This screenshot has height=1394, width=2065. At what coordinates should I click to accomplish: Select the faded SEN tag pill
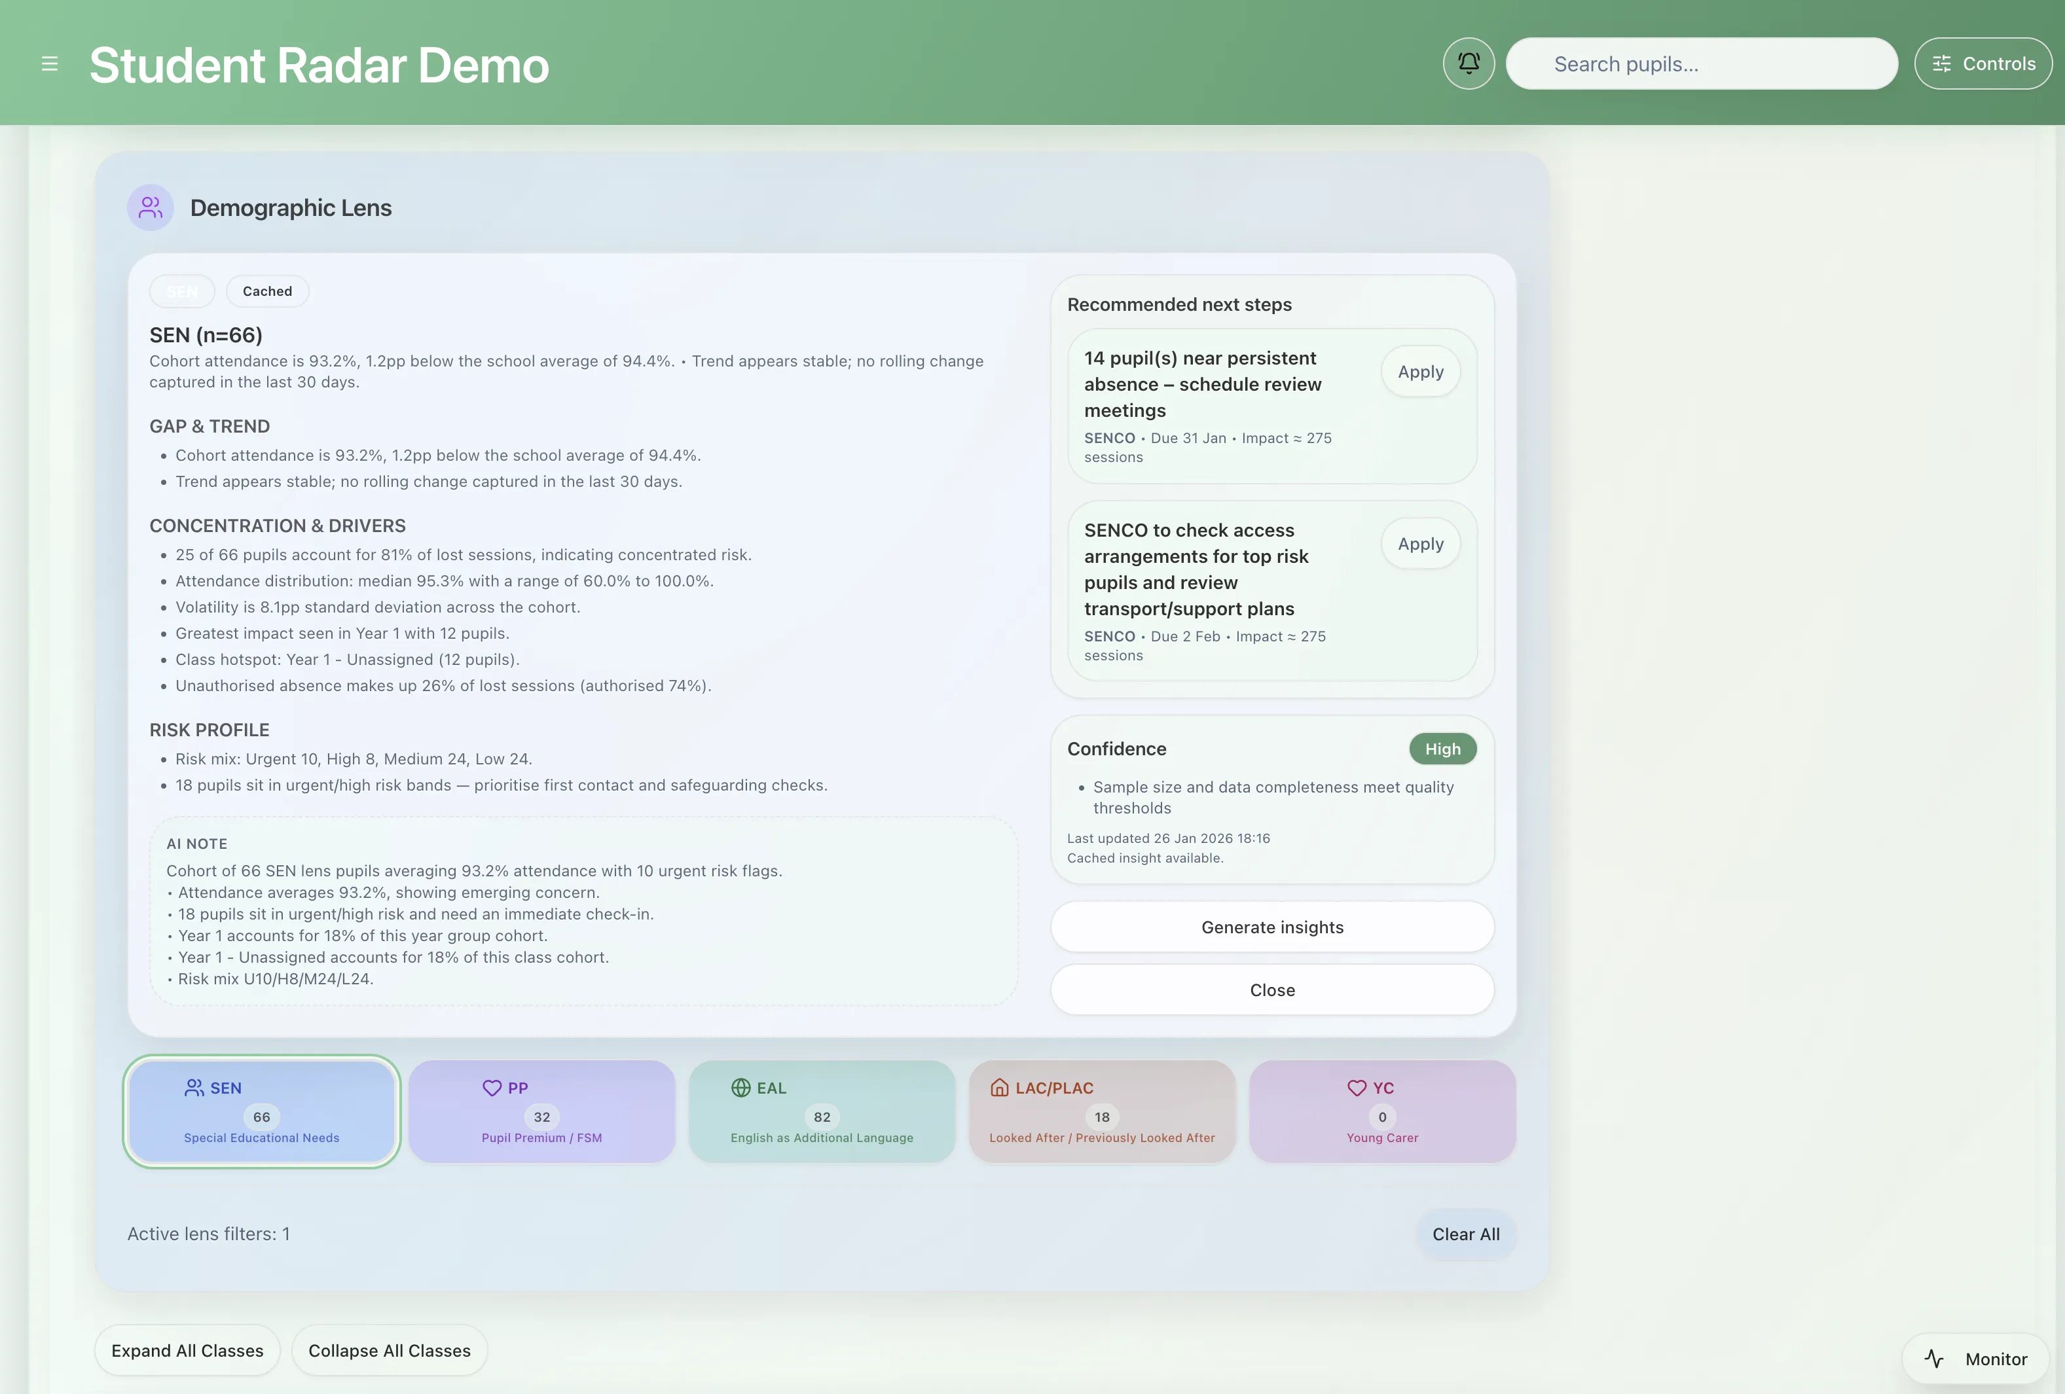[x=182, y=291]
